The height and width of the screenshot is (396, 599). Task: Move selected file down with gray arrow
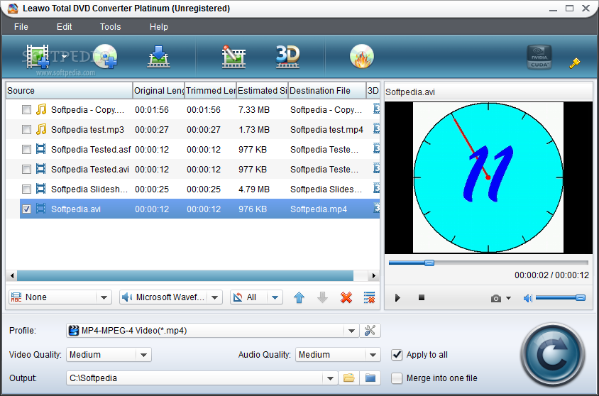pyautogui.click(x=322, y=297)
